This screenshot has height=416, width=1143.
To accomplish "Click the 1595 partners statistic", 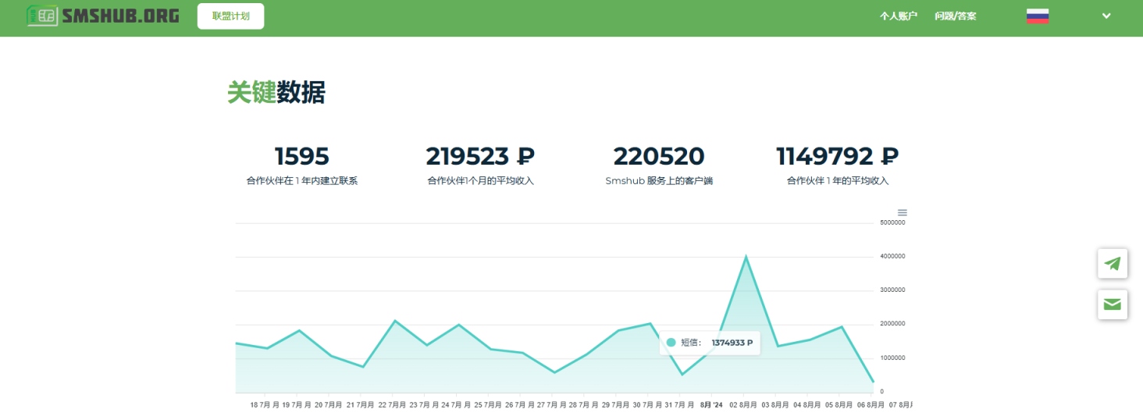I will pyautogui.click(x=301, y=157).
